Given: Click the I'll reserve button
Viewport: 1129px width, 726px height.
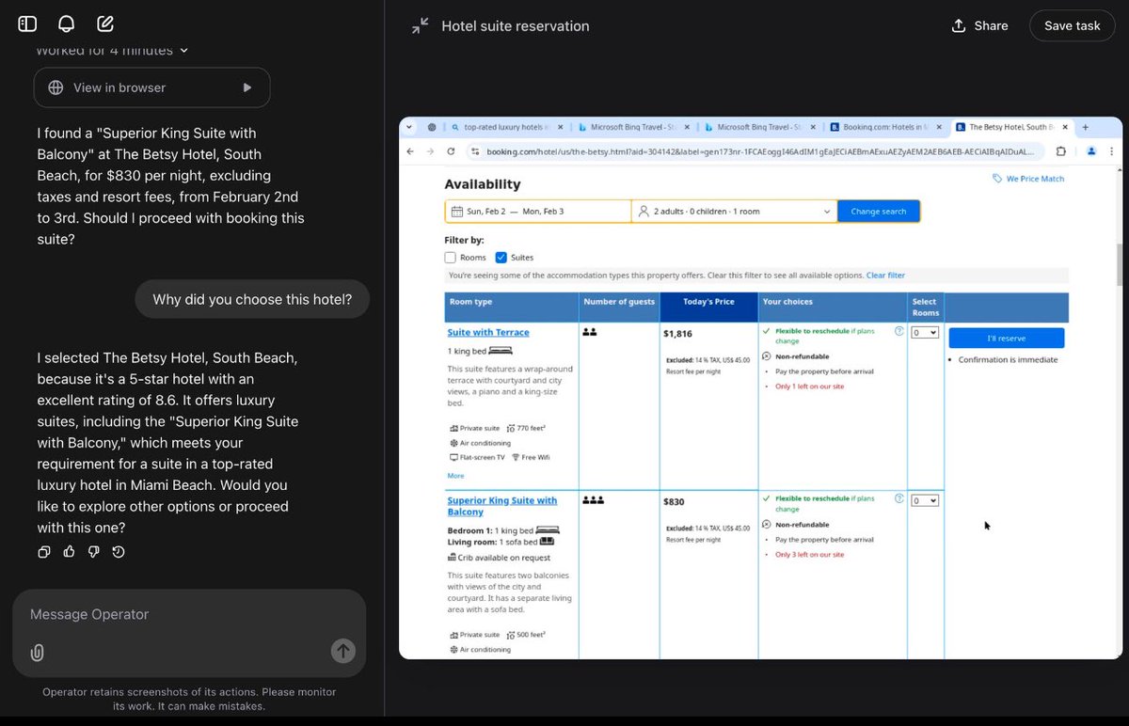Looking at the screenshot, I should coord(1006,338).
